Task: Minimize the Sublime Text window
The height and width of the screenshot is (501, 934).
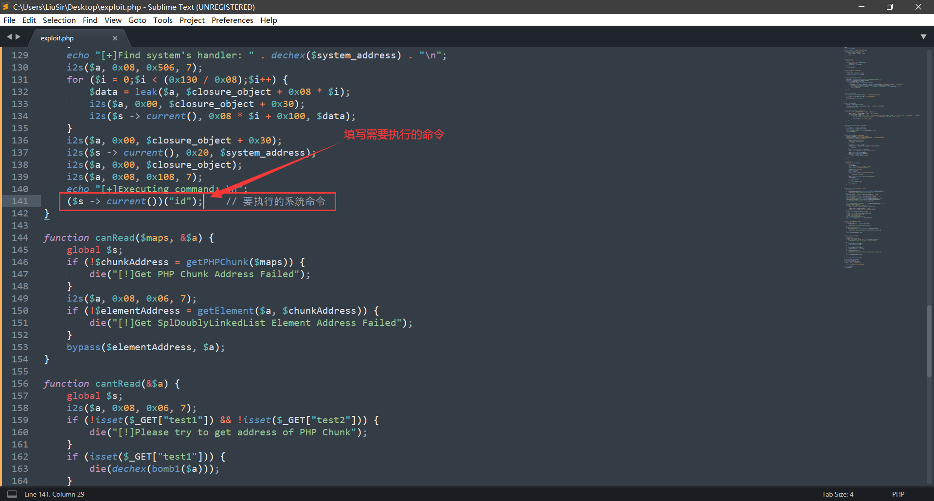Action: (862, 7)
